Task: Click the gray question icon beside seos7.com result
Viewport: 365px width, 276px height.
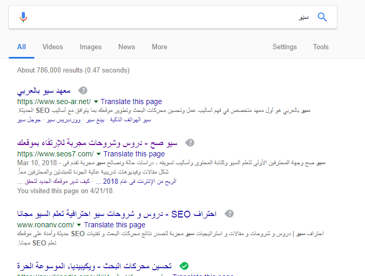Action: click(x=190, y=143)
